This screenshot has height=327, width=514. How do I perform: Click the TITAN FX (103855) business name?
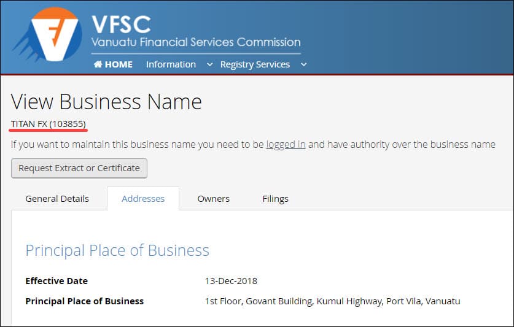(x=49, y=124)
